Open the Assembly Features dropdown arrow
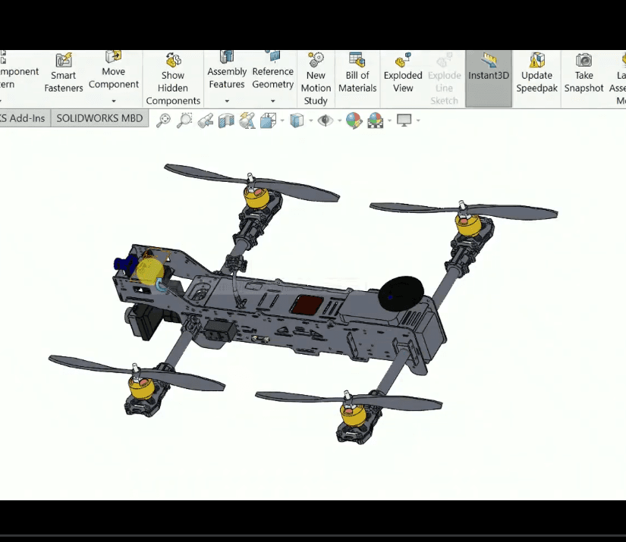The width and height of the screenshot is (626, 542). tap(227, 102)
